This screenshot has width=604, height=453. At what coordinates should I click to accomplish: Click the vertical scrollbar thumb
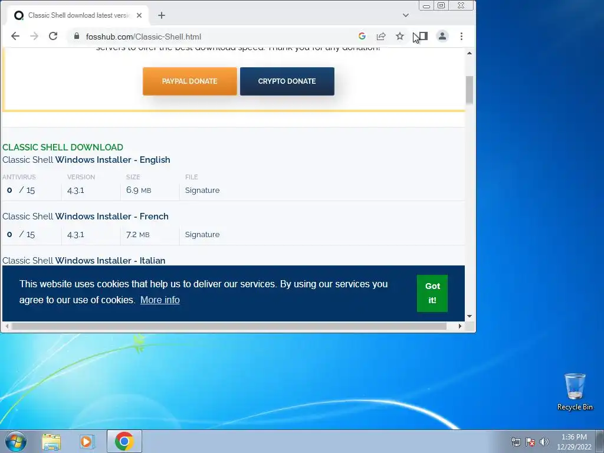pos(469,90)
